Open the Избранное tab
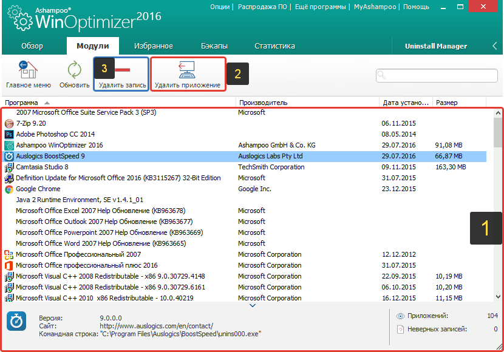The width and height of the screenshot is (504, 352). 154,46
